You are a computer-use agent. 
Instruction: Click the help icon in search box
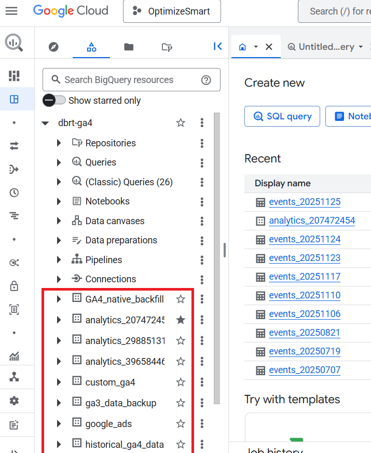(206, 80)
